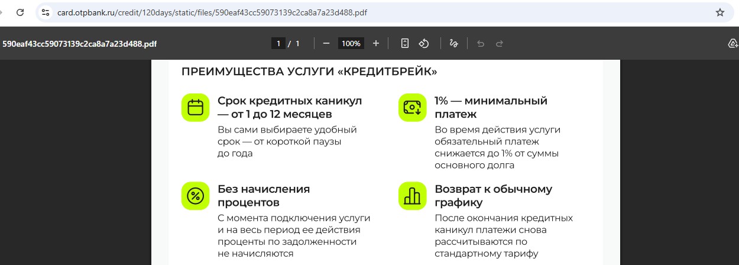Click the URL in the address bar

point(212,12)
